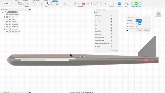Select the Spline sketch tool
The width and height of the screenshot is (165, 93).
29,4
